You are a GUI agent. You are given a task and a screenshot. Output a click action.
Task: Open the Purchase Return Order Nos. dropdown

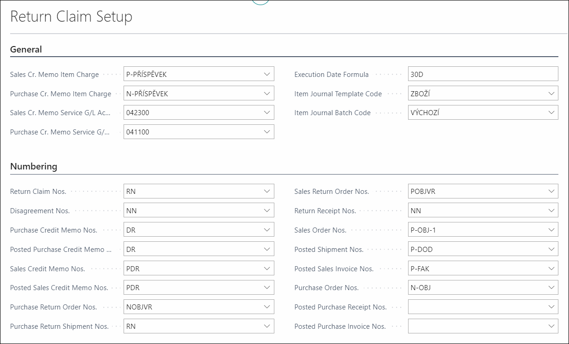(267, 307)
